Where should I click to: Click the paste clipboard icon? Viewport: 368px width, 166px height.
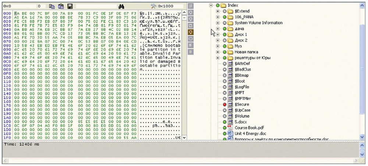pos(61,6)
